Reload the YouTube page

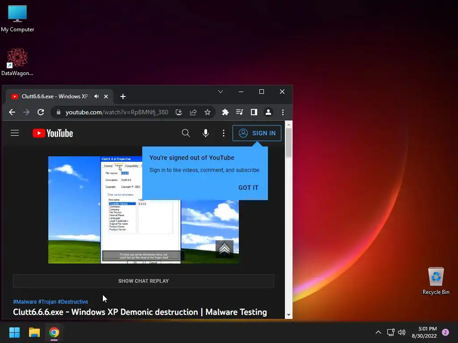pos(41,112)
